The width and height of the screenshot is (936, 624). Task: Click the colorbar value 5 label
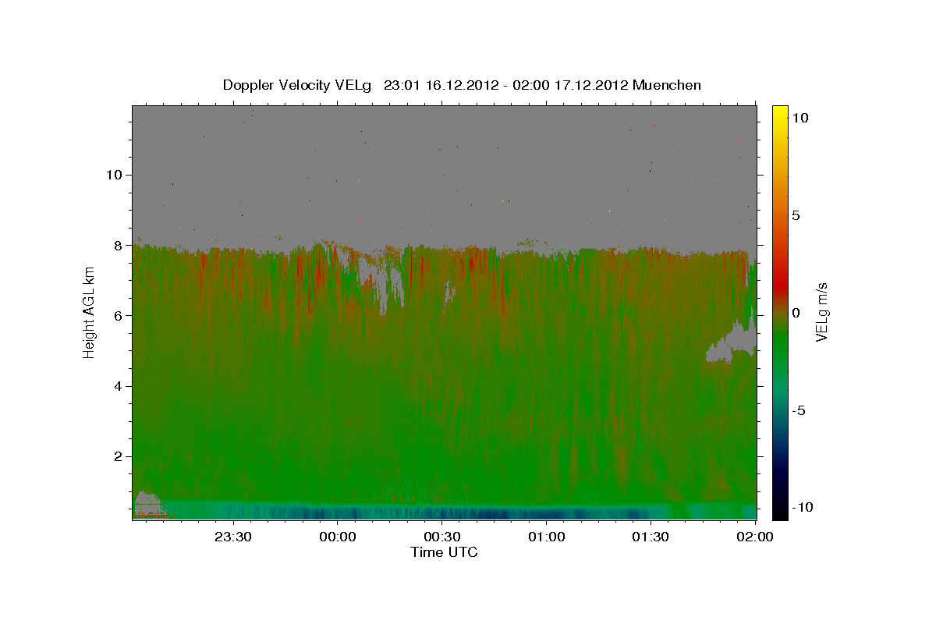click(797, 215)
